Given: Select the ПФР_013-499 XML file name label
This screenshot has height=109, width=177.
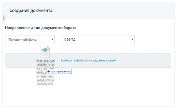Looking at the screenshot, I should pyautogui.click(x=45, y=72).
